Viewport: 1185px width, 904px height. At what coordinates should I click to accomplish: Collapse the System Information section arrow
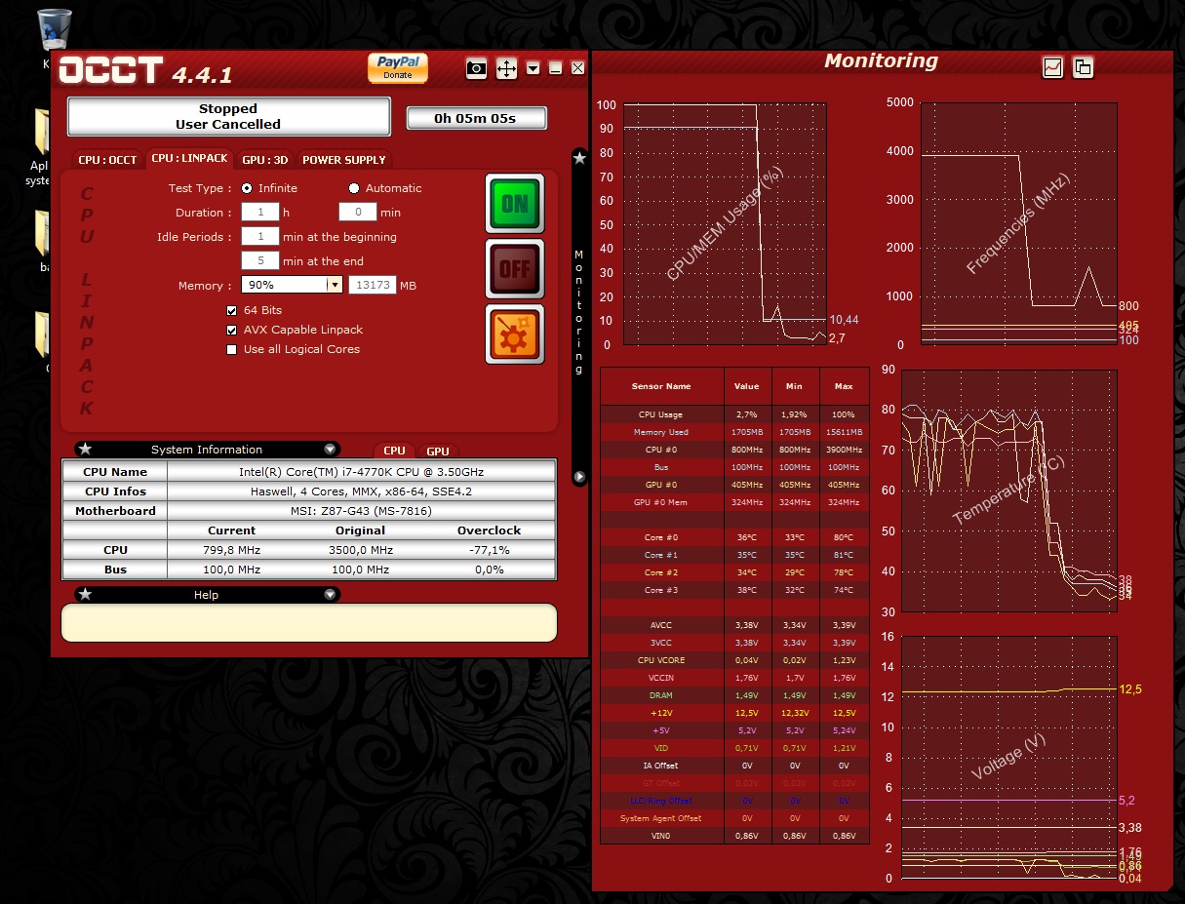[330, 450]
